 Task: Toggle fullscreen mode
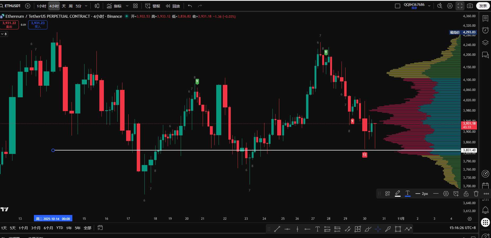[x=460, y=6]
